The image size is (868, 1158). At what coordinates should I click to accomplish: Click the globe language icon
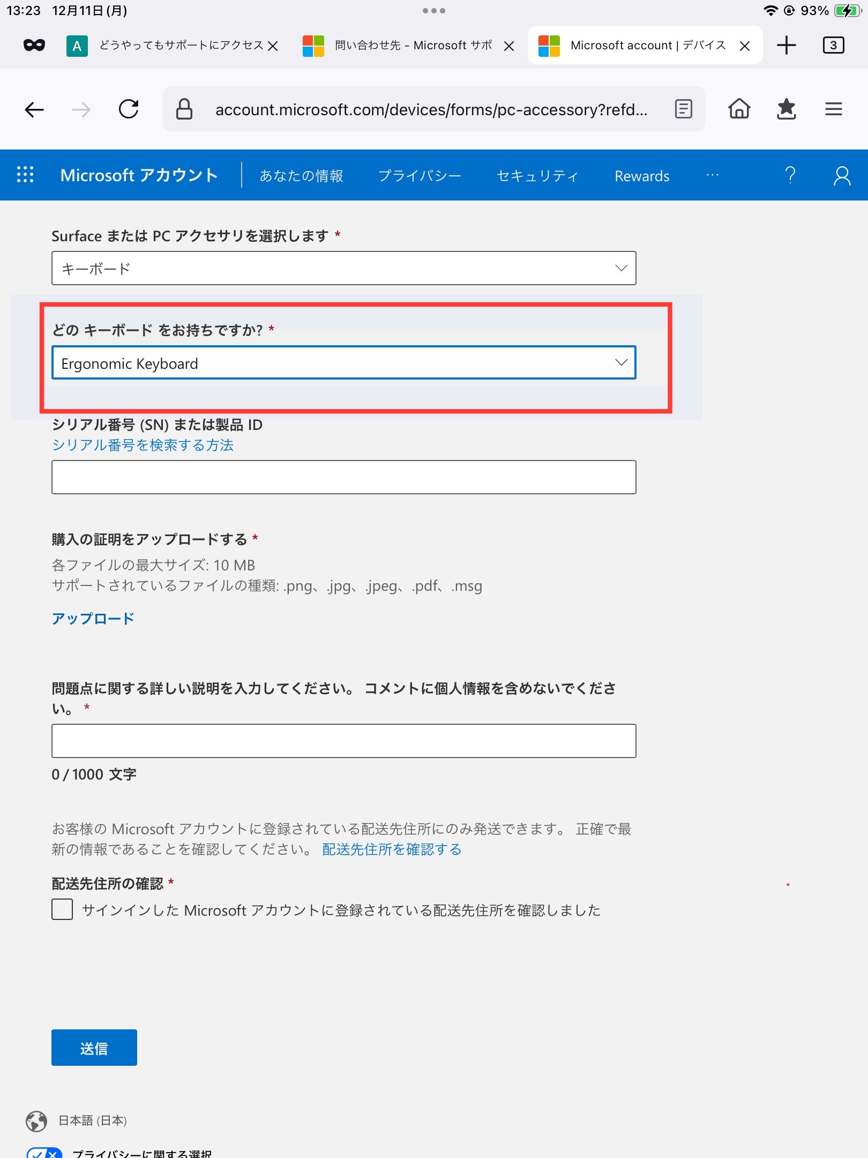36,1120
